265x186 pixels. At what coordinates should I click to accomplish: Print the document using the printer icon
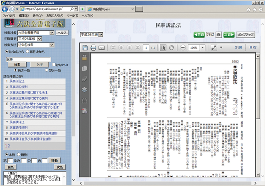(x=93, y=48)
